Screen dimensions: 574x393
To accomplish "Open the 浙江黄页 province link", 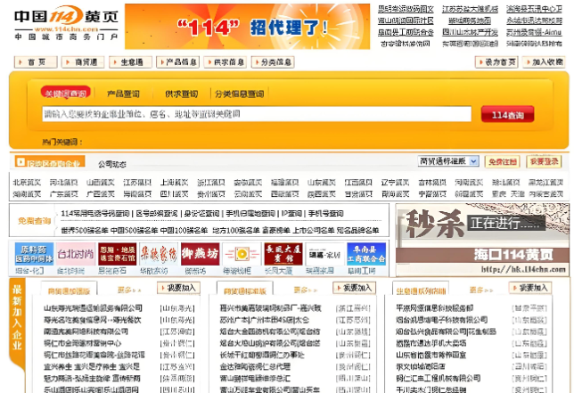I will pyautogui.click(x=211, y=182).
